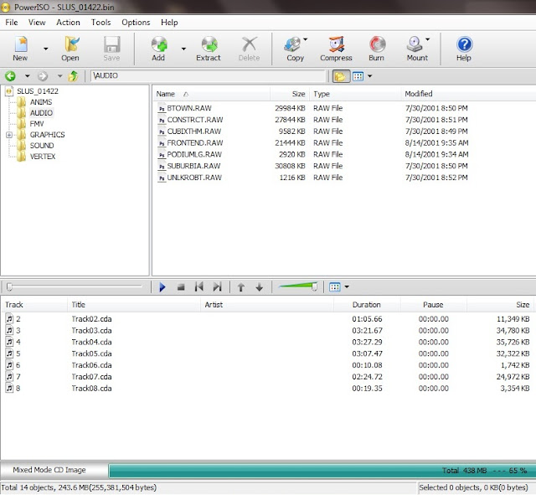Select the SUBURBIA.RAW file

pyautogui.click(x=193, y=166)
